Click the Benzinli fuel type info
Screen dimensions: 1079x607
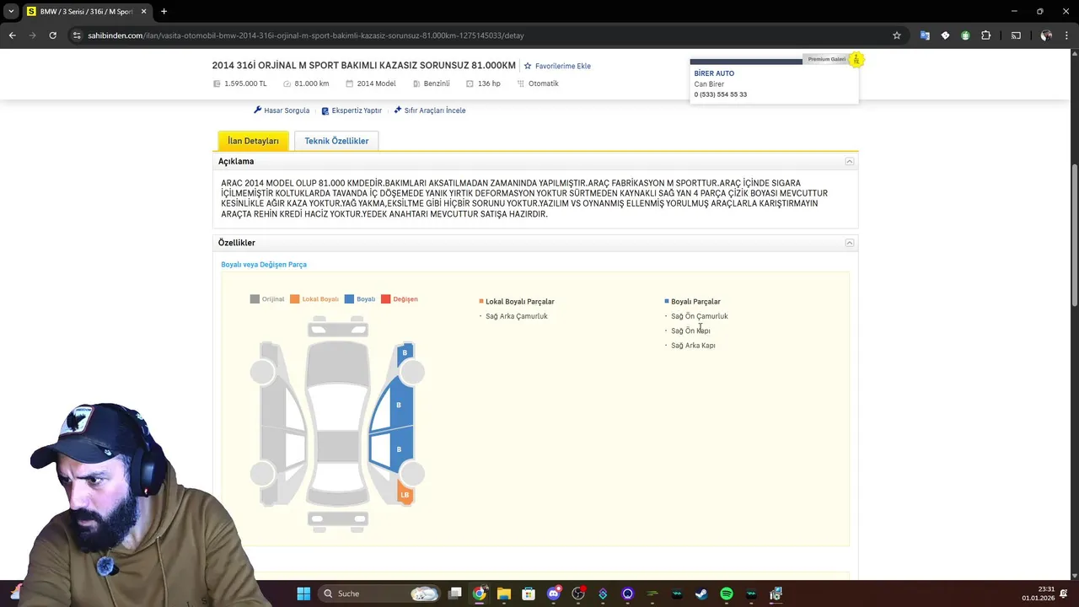tap(437, 83)
